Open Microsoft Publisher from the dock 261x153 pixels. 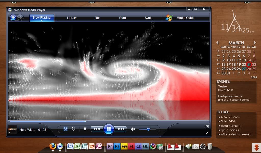point(85,146)
